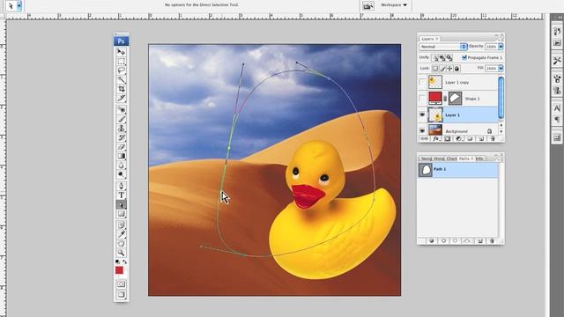564x317 pixels.
Task: Select the Direct Selection tool in toolbox
Action: tap(122, 204)
